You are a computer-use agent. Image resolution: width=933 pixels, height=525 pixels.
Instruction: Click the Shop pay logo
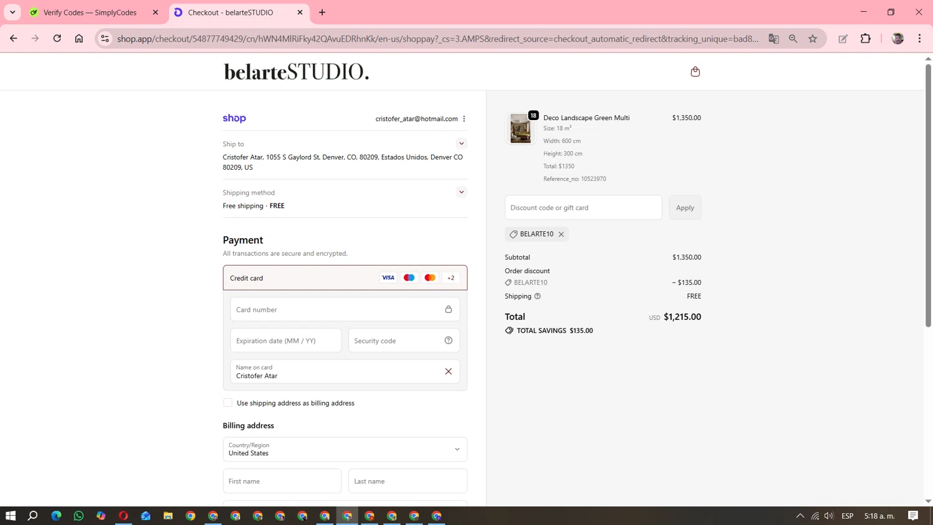tap(234, 118)
